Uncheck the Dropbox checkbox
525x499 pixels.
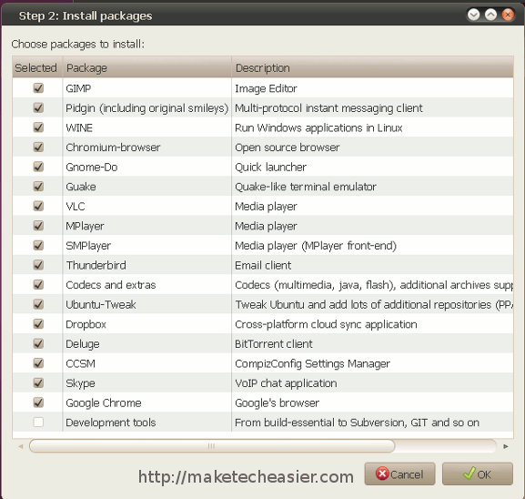(38, 324)
